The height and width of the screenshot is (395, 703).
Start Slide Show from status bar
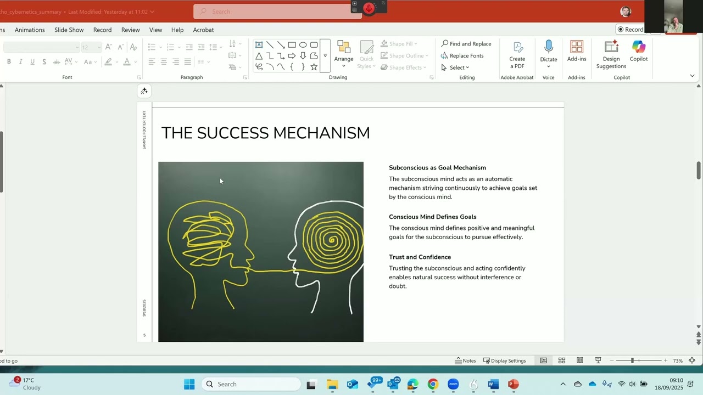click(598, 360)
